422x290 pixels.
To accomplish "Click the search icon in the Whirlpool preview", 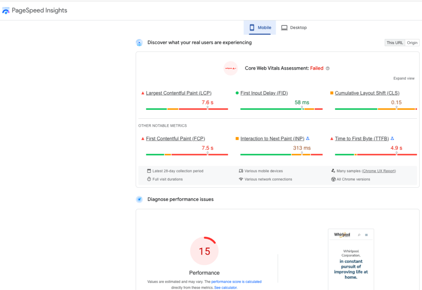I will click(359, 235).
